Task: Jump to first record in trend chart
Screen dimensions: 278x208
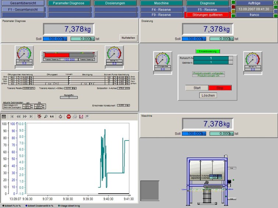Action: pyautogui.click(x=12, y=116)
